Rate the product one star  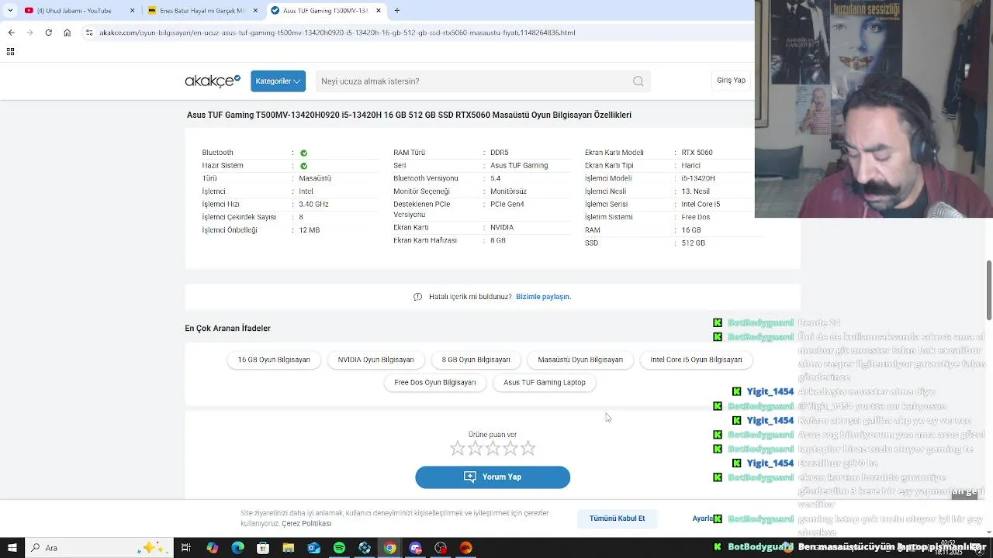[x=458, y=448]
